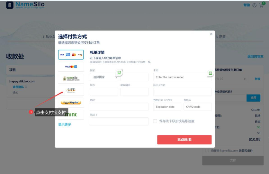This screenshot has width=269, height=174.
Task: Select the Visa Amex Mastercard Discover card option
Action: (71, 55)
